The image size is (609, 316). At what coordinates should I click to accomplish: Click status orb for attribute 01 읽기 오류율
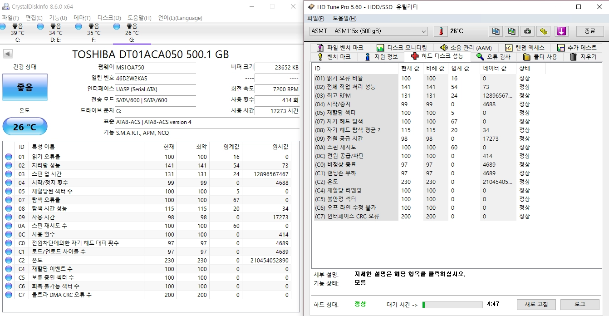tap(9, 157)
